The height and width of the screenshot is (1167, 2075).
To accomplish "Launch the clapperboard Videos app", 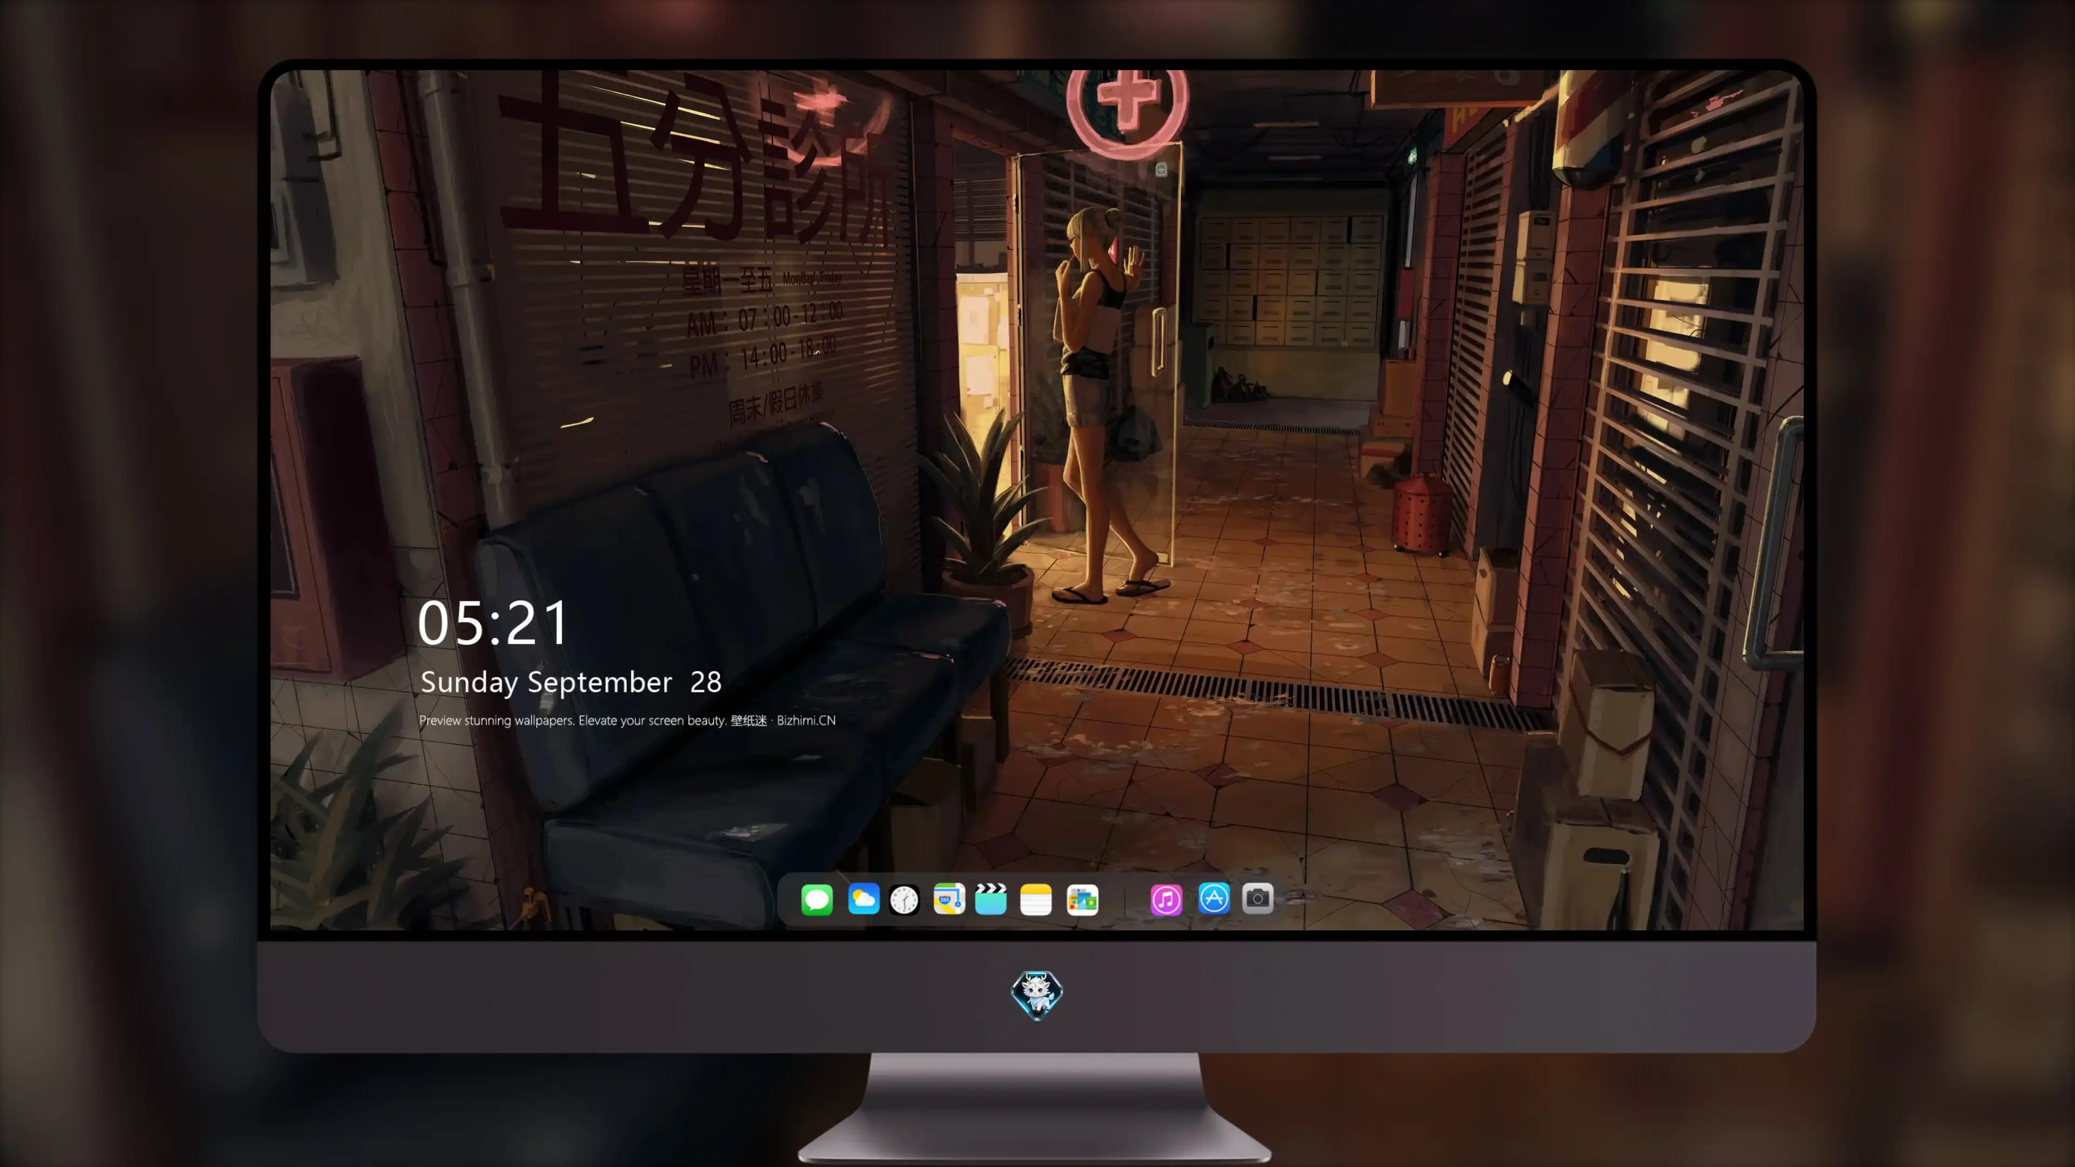I will click(x=991, y=899).
